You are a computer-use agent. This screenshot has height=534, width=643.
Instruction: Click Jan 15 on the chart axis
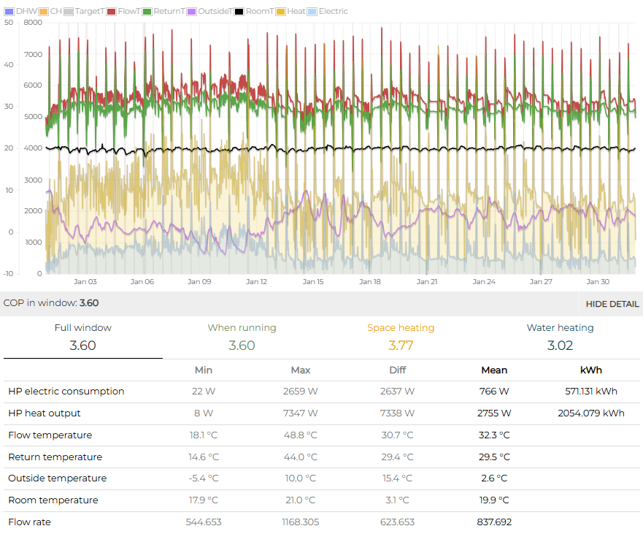coord(313,282)
